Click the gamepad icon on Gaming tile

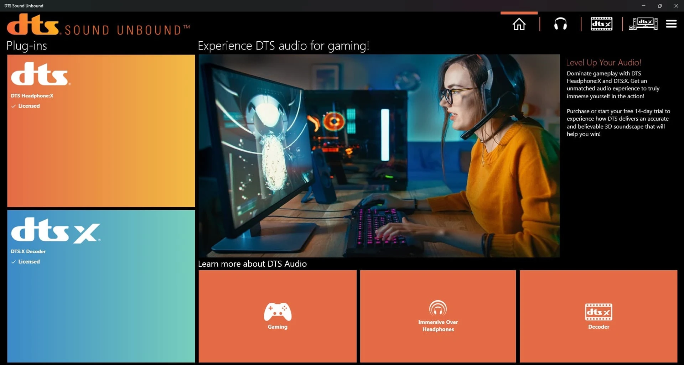point(278,312)
